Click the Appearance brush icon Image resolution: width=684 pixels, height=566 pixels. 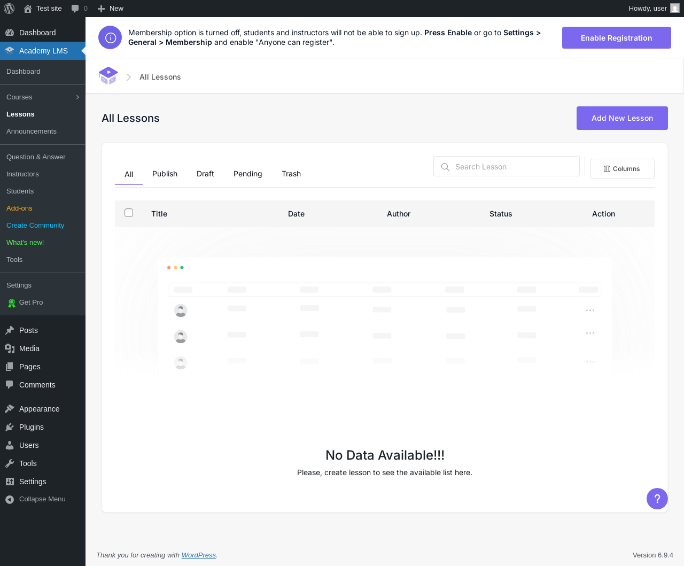point(10,409)
